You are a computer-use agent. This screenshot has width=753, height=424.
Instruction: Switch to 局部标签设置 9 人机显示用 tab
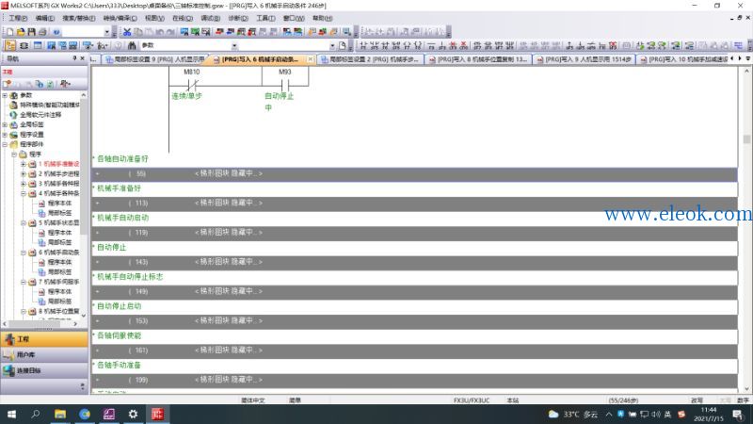coord(154,59)
